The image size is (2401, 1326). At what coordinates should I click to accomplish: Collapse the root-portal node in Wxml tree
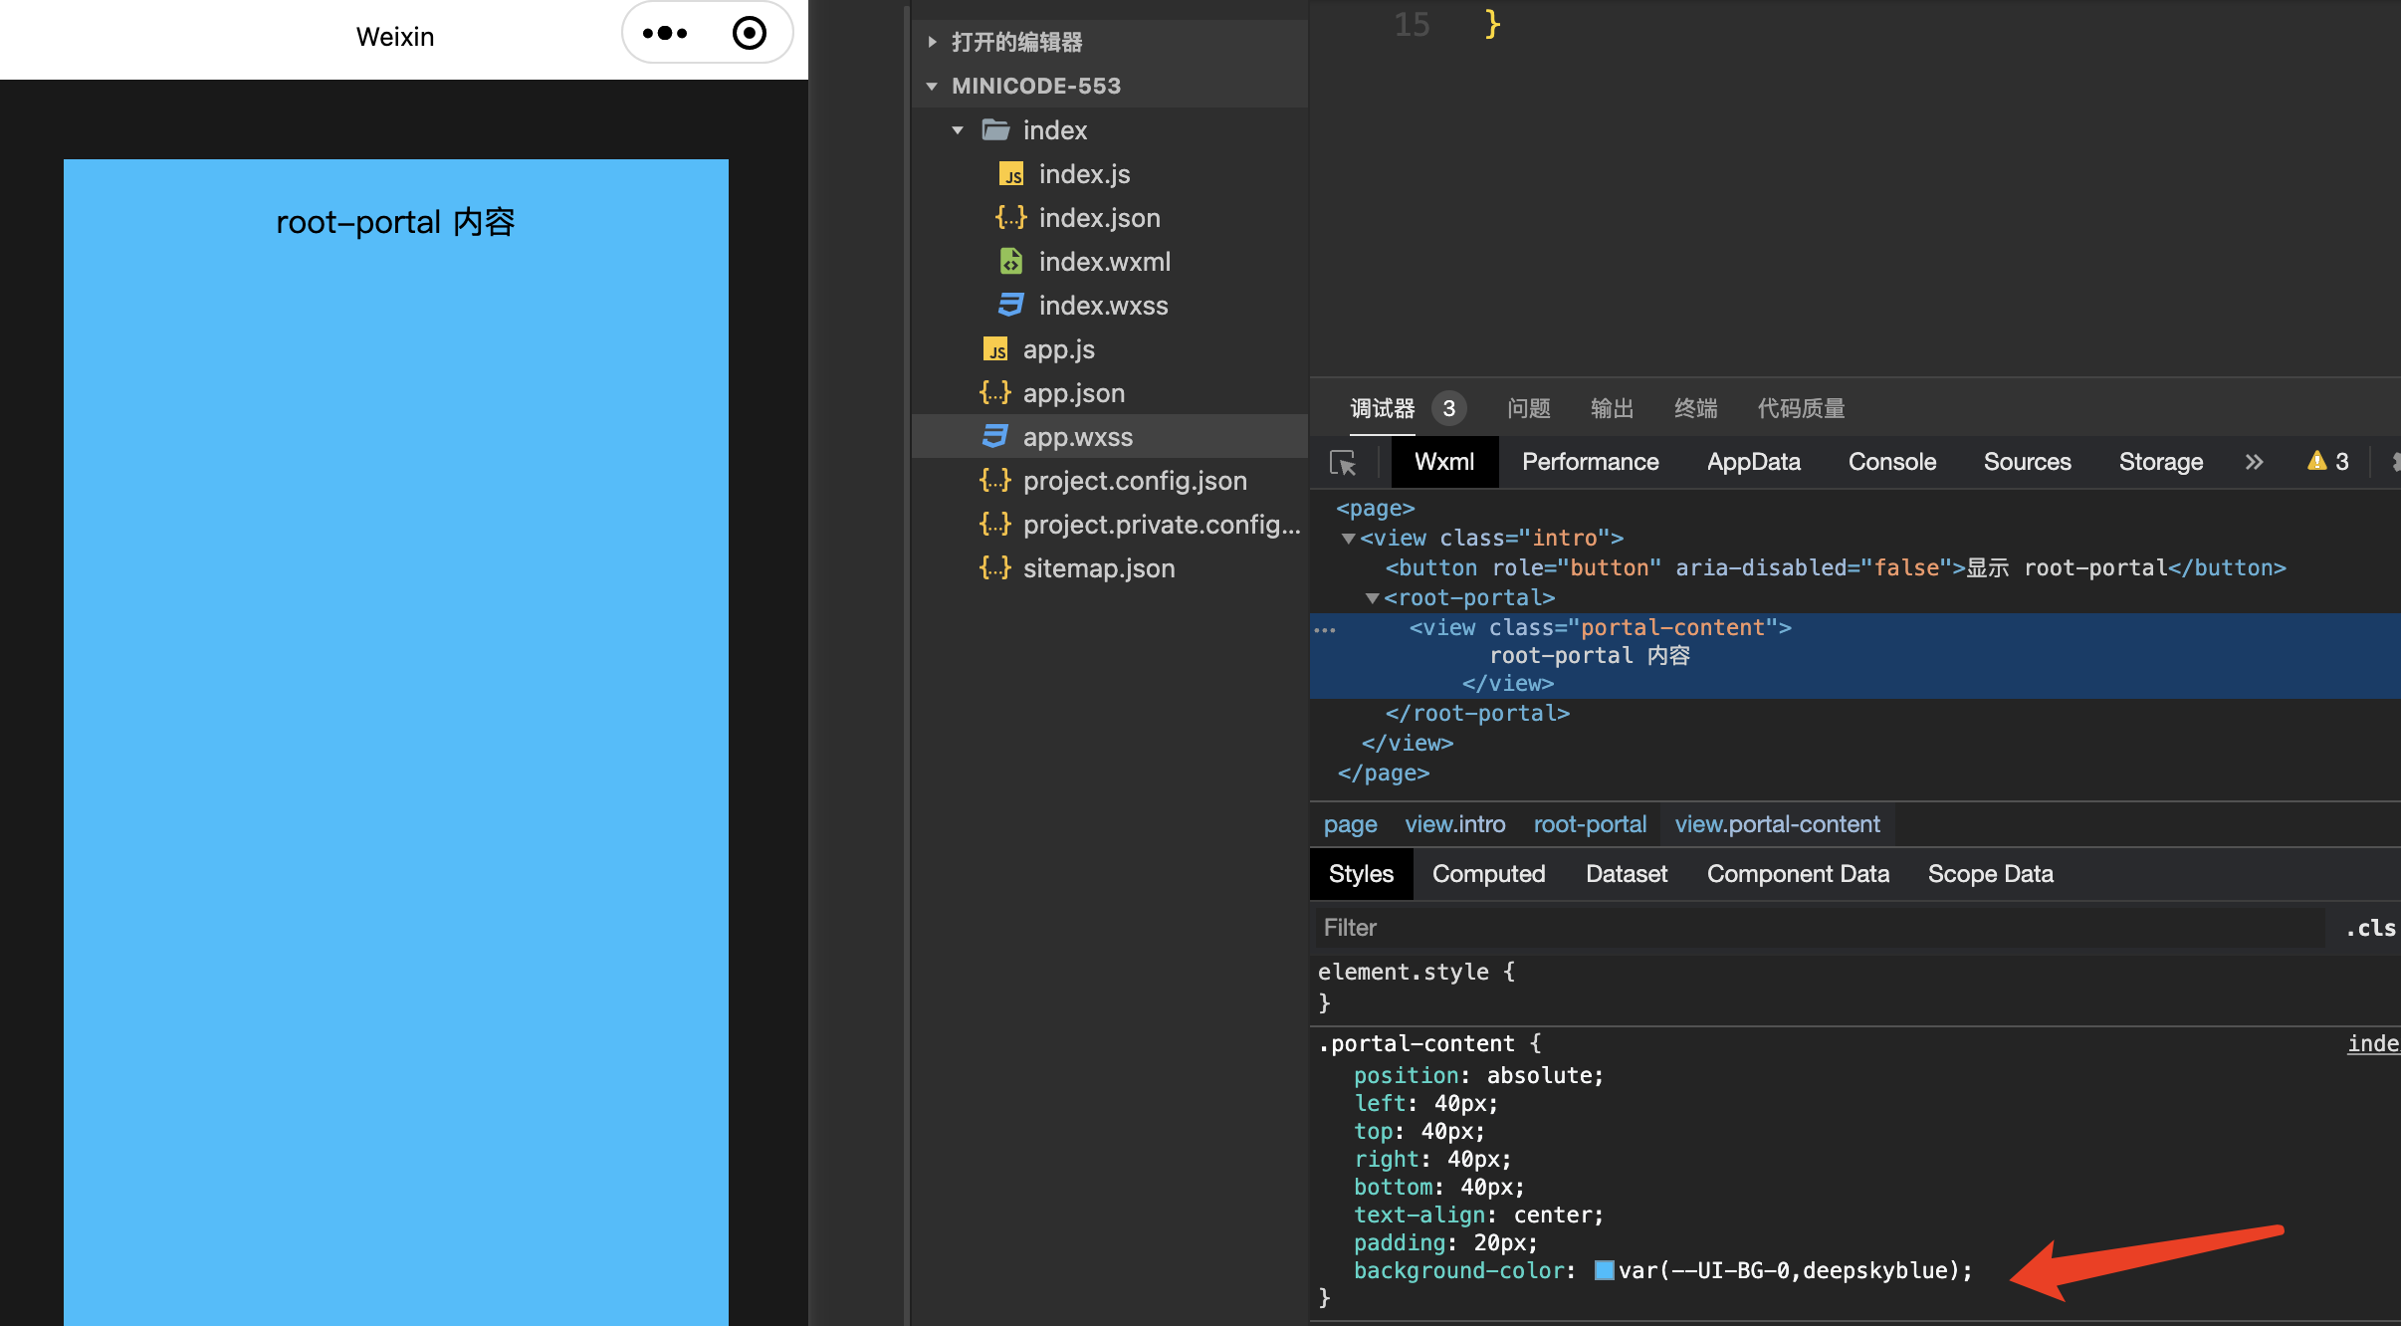[x=1372, y=598]
